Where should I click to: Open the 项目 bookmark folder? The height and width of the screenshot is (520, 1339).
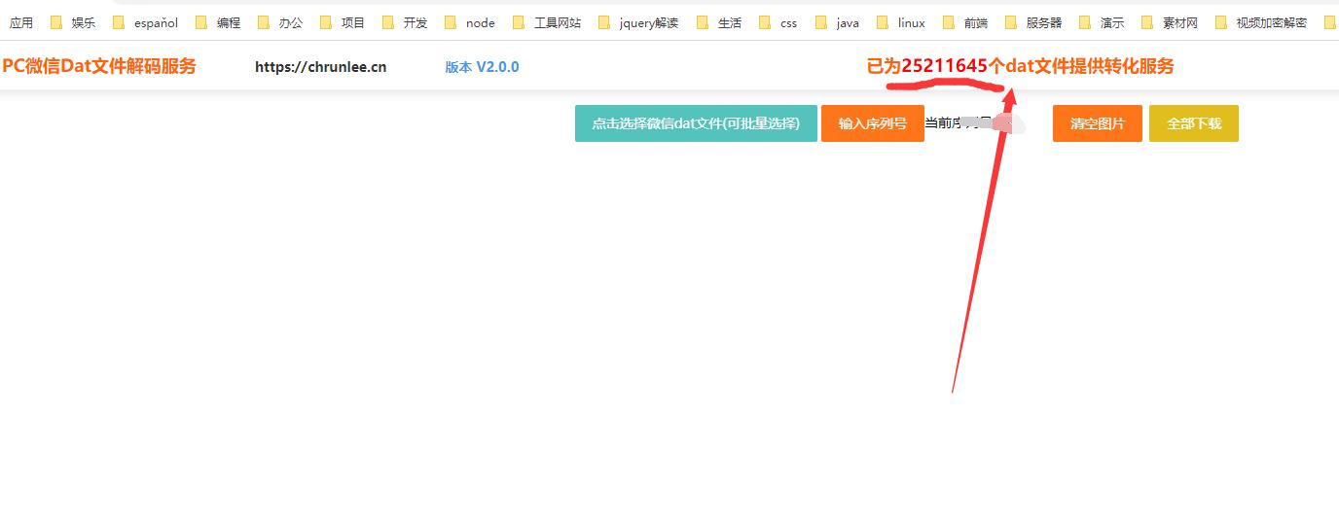pos(343,22)
